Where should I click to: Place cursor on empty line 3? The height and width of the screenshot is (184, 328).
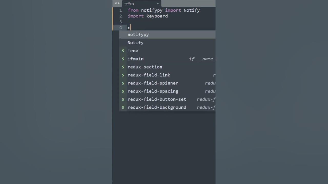click(154, 22)
